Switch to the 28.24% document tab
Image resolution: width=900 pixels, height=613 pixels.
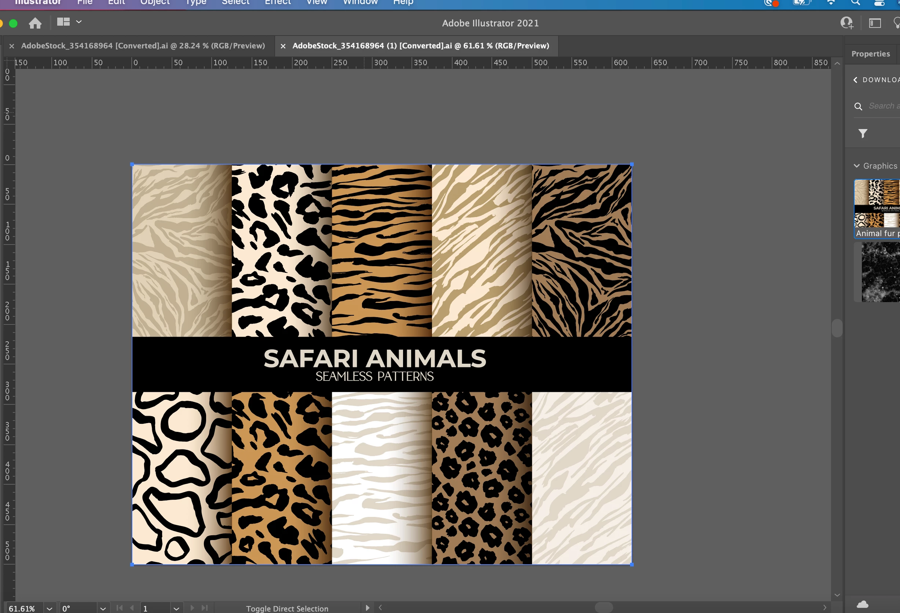143,46
